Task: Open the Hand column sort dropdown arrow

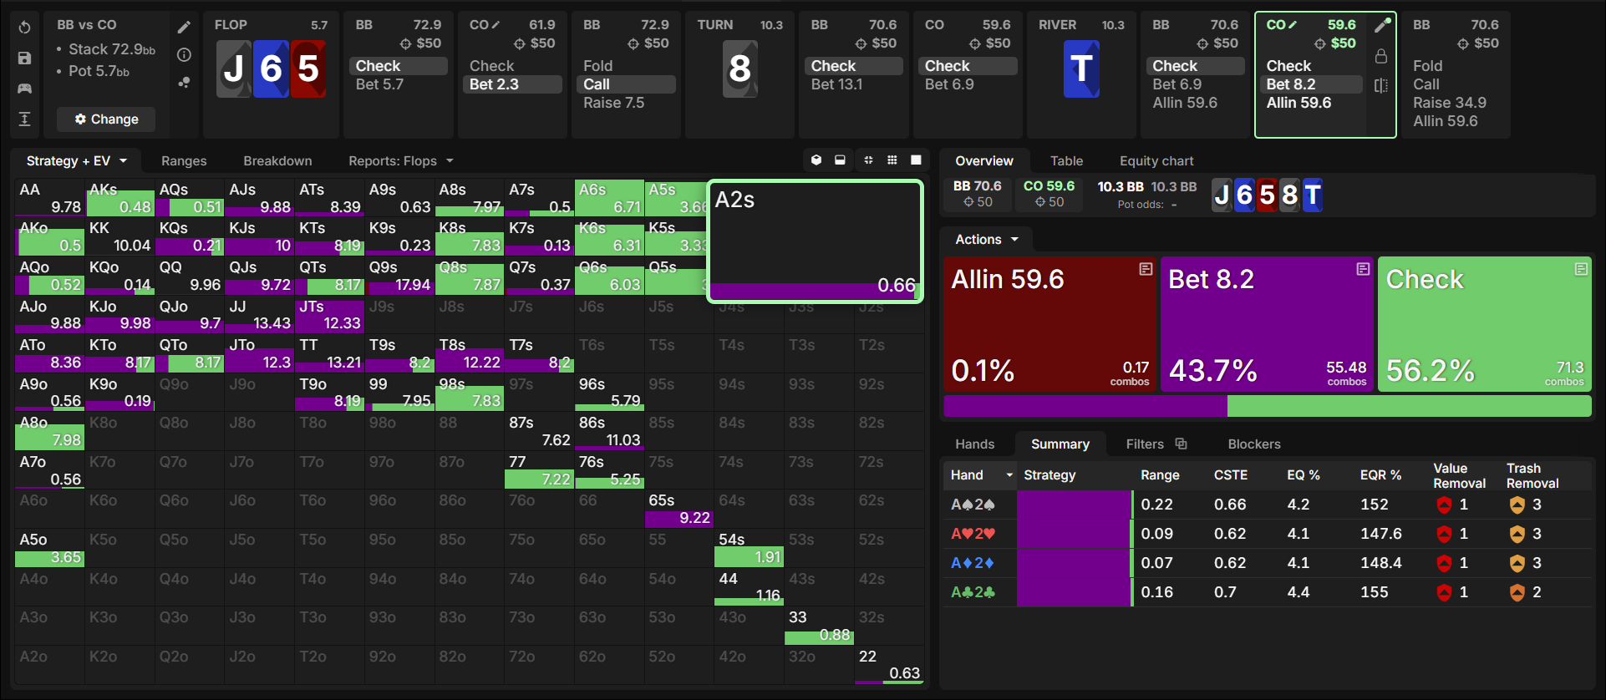Action: click(1009, 475)
